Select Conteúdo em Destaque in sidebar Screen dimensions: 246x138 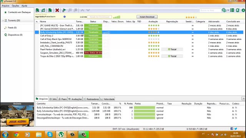[19, 12]
